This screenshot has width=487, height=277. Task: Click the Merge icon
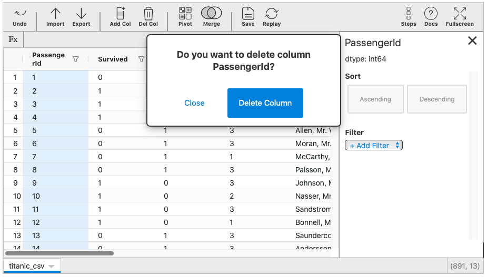[x=212, y=14]
